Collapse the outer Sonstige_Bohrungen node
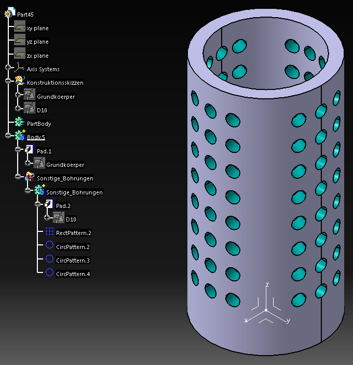 (x=18, y=176)
